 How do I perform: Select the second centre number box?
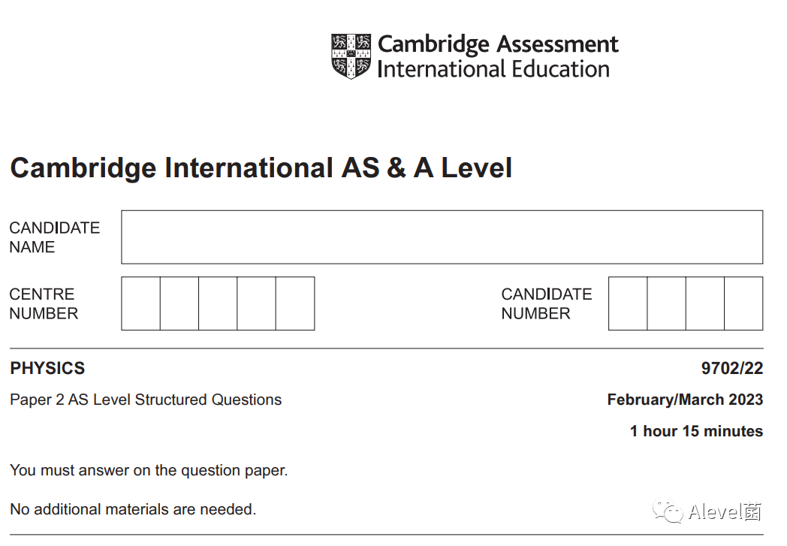pyautogui.click(x=179, y=303)
